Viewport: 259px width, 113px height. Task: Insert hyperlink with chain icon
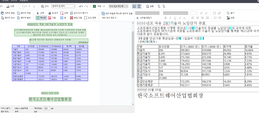point(219,13)
